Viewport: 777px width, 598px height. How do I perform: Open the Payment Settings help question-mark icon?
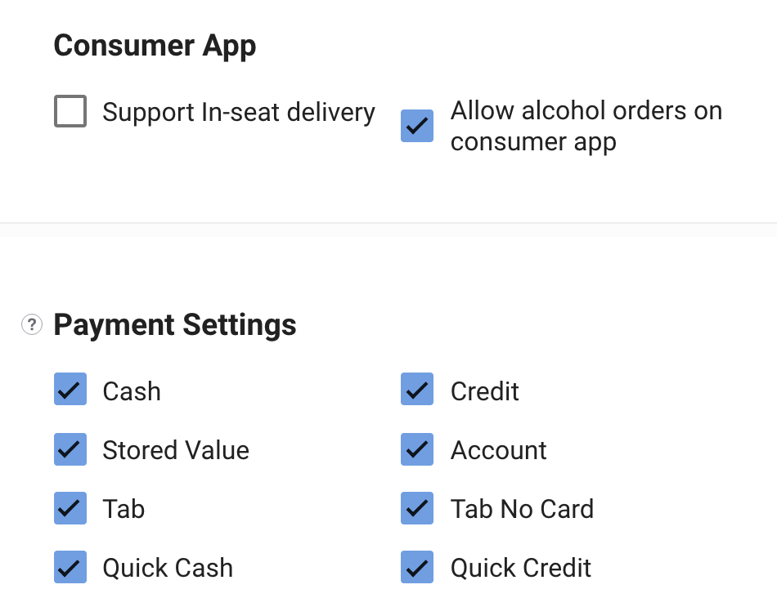click(32, 325)
